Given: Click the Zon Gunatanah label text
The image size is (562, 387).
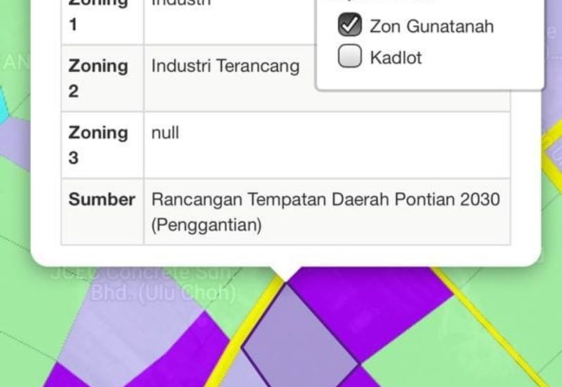Looking at the screenshot, I should (x=431, y=27).
